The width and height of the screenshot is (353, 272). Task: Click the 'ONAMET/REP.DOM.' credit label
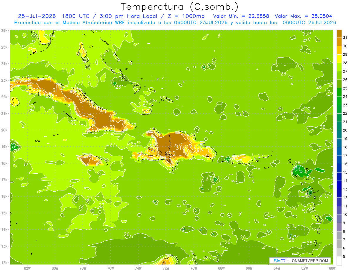(310, 261)
